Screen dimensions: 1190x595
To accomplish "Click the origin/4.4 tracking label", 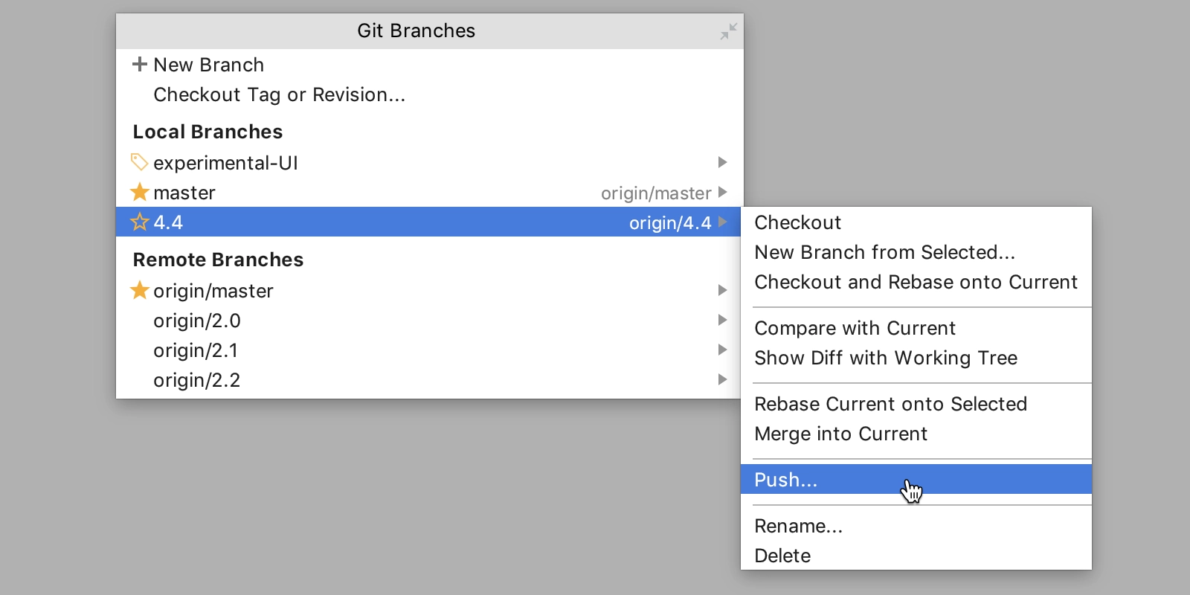I will click(670, 223).
